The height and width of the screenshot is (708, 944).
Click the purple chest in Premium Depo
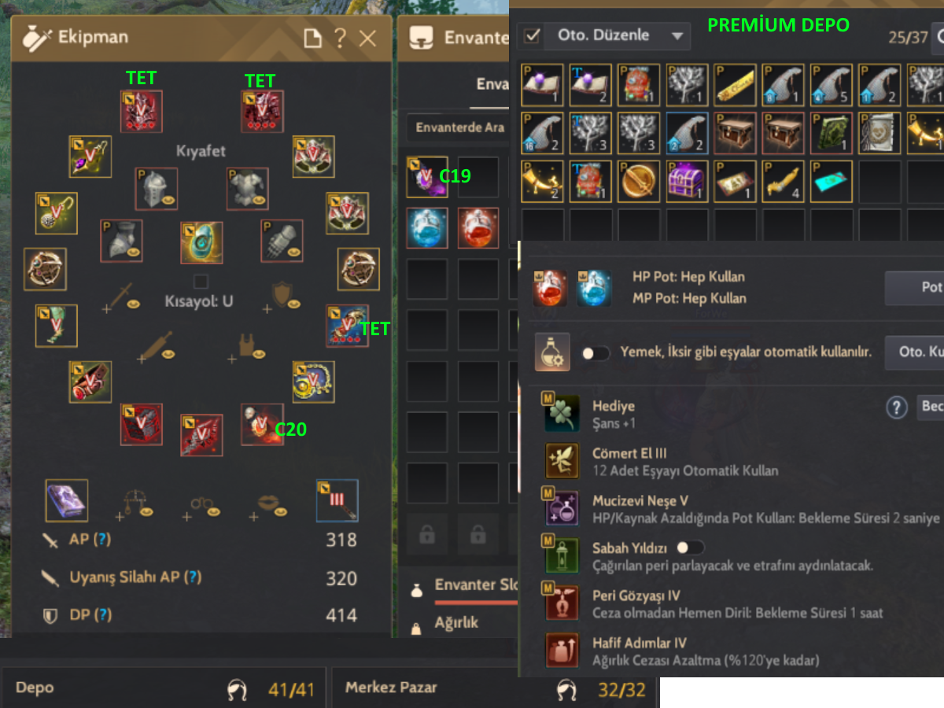tap(687, 181)
